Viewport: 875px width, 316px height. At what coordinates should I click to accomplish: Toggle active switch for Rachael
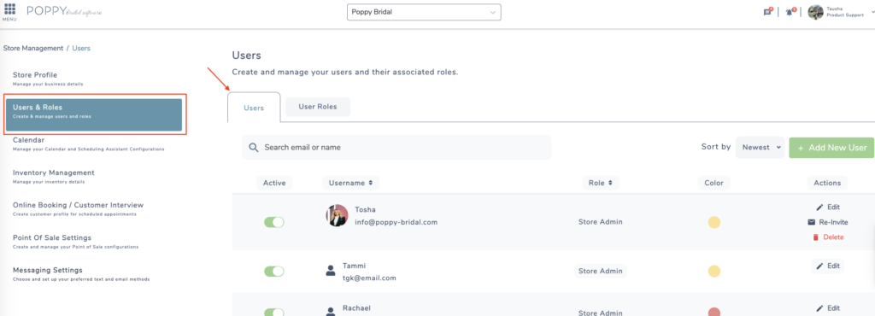coord(274,312)
